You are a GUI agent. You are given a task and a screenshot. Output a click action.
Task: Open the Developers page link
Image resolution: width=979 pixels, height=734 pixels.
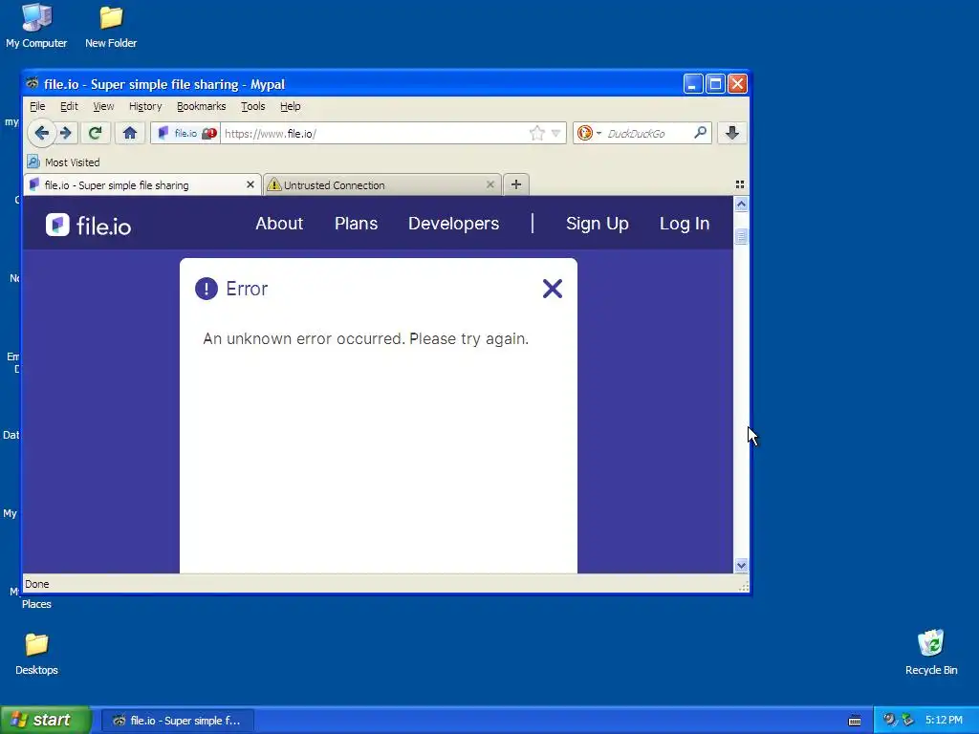coord(454,224)
